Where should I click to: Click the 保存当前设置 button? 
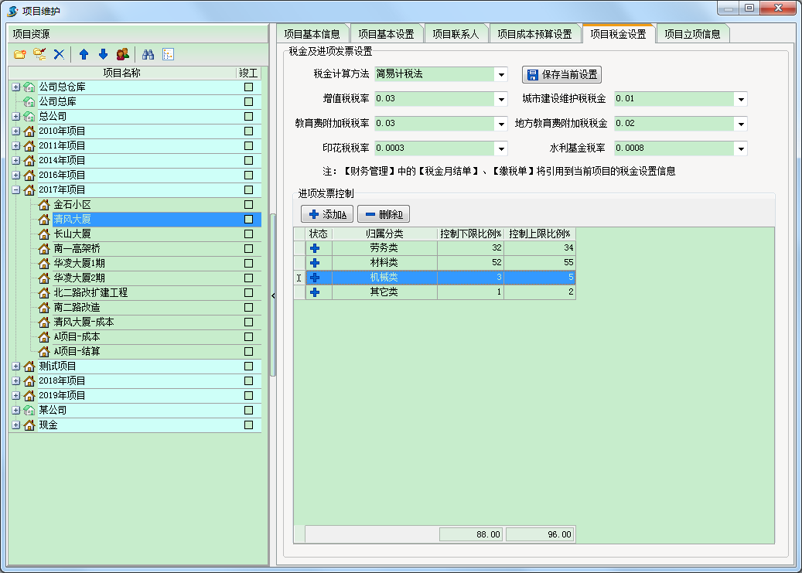[x=562, y=75]
